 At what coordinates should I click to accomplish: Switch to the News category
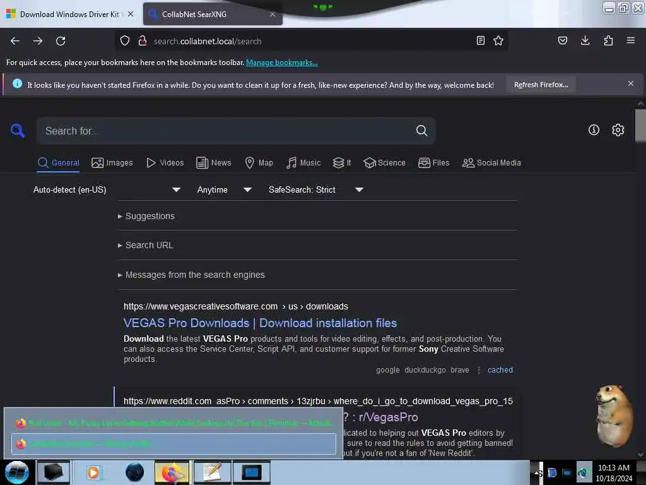[x=214, y=162]
